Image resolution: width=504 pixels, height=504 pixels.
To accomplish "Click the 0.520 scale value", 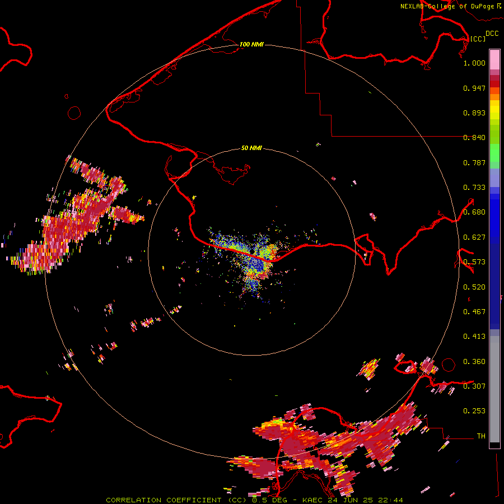I will pyautogui.click(x=474, y=287).
